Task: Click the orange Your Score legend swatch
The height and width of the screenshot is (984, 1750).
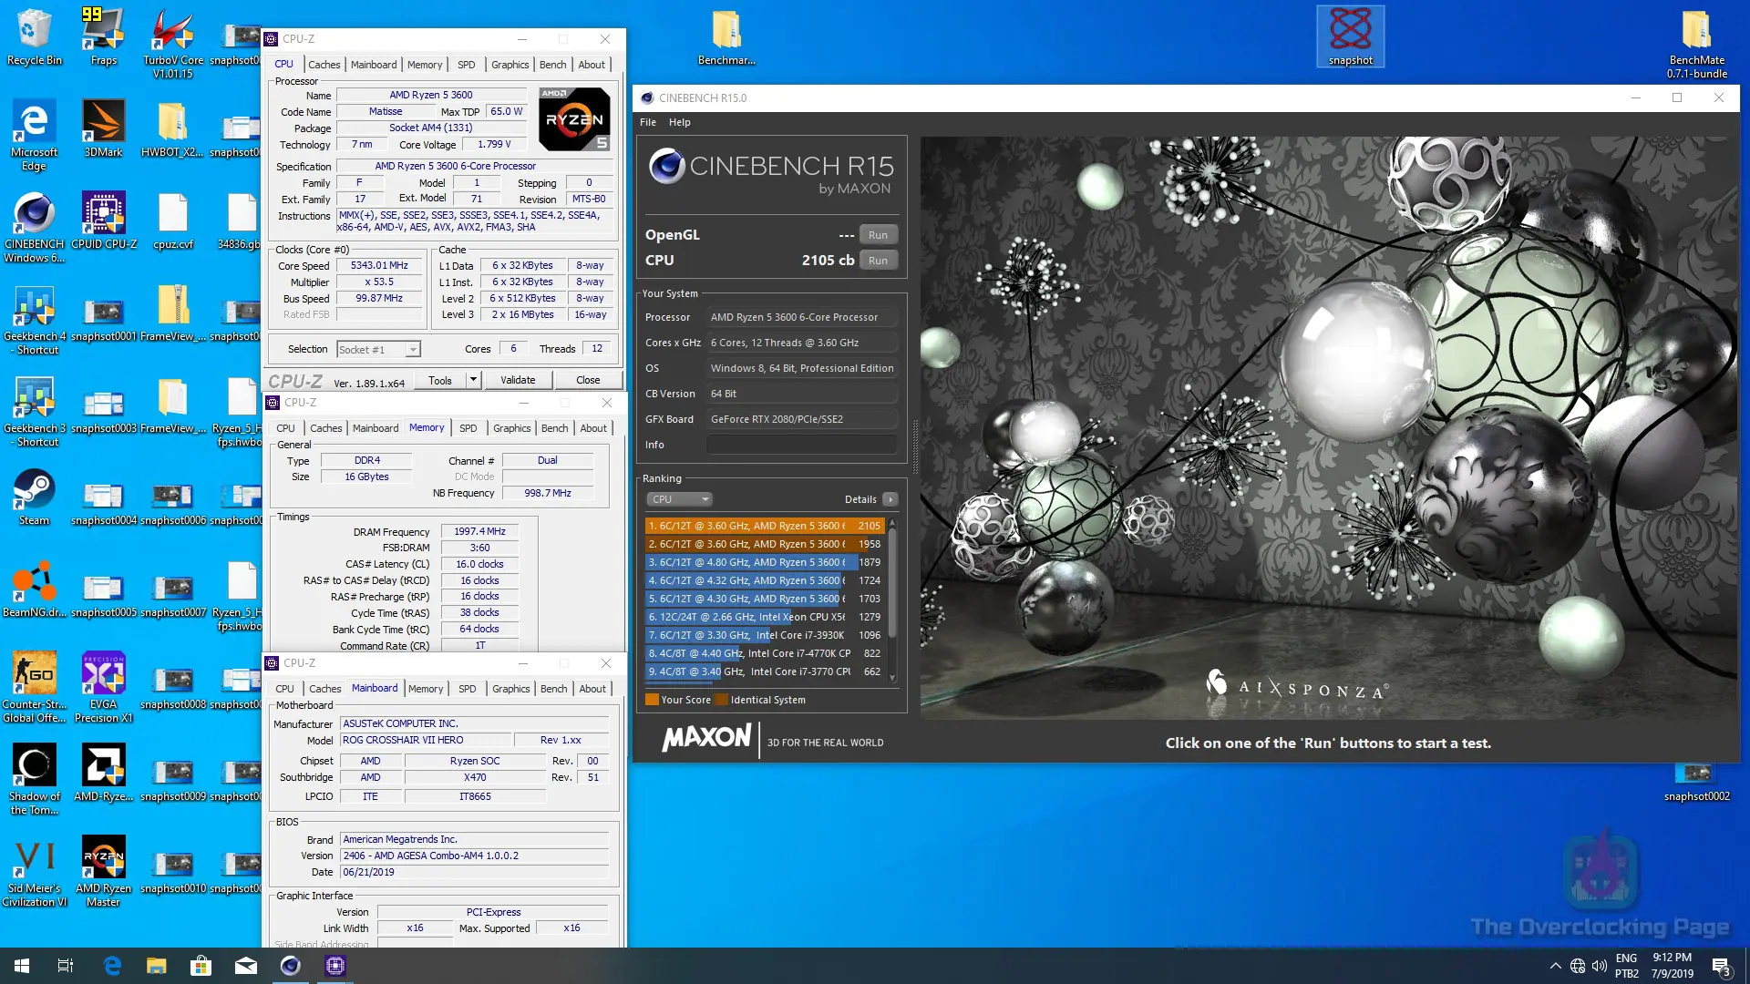Action: (x=652, y=700)
